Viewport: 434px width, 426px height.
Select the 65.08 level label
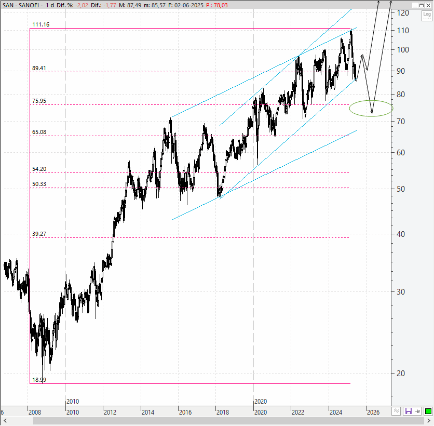39,132
